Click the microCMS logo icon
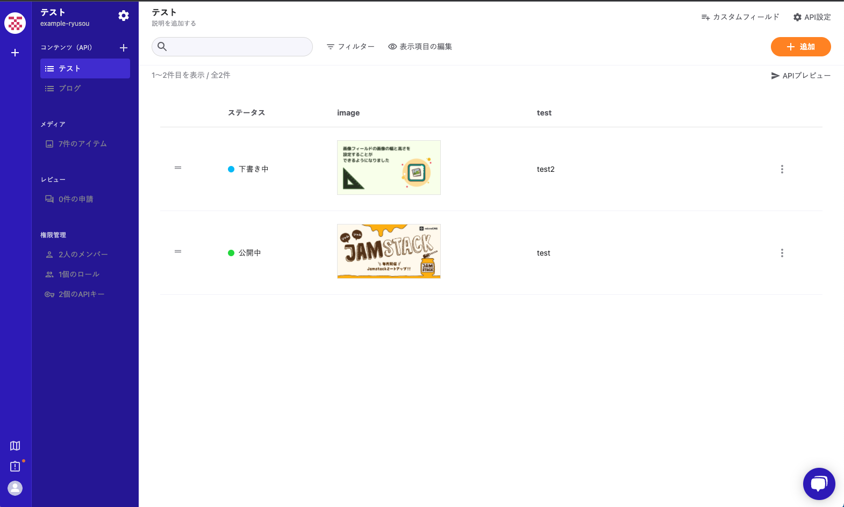Screen dimensions: 844x507 [15, 23]
